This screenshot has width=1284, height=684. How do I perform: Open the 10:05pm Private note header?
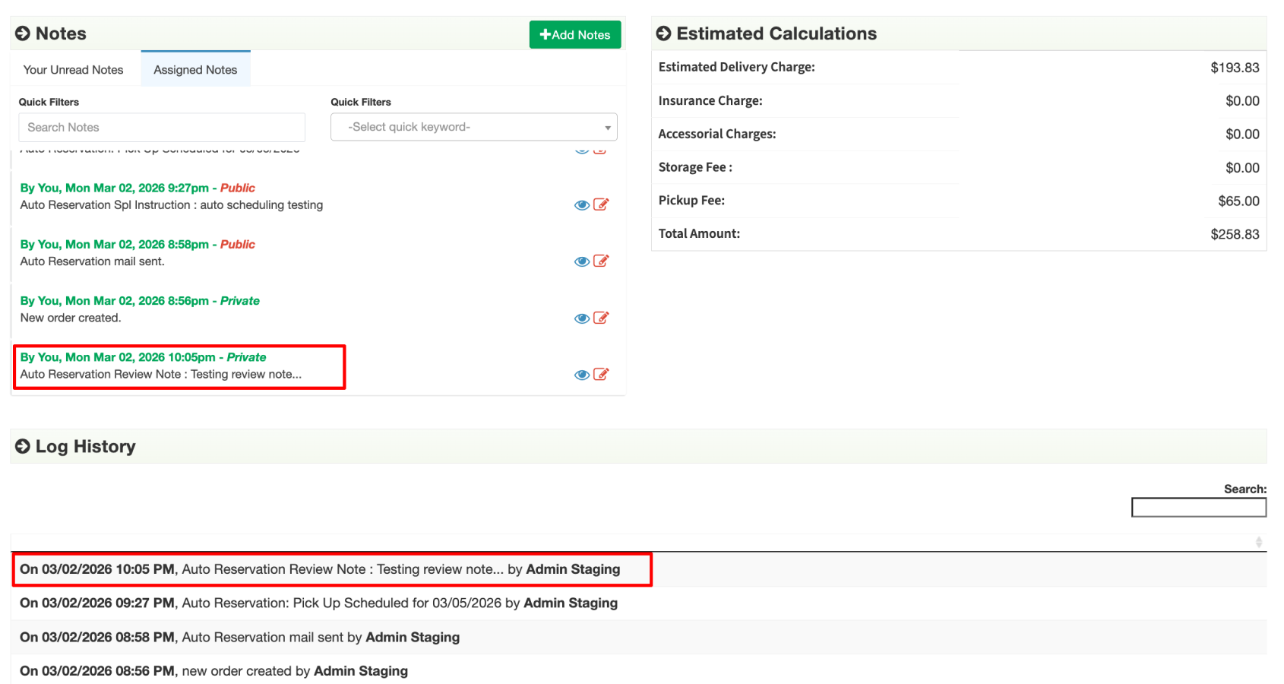tap(143, 357)
